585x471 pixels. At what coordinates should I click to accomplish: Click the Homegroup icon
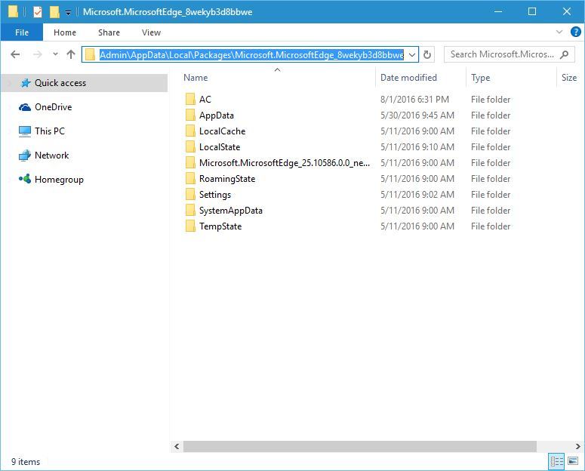[25, 179]
